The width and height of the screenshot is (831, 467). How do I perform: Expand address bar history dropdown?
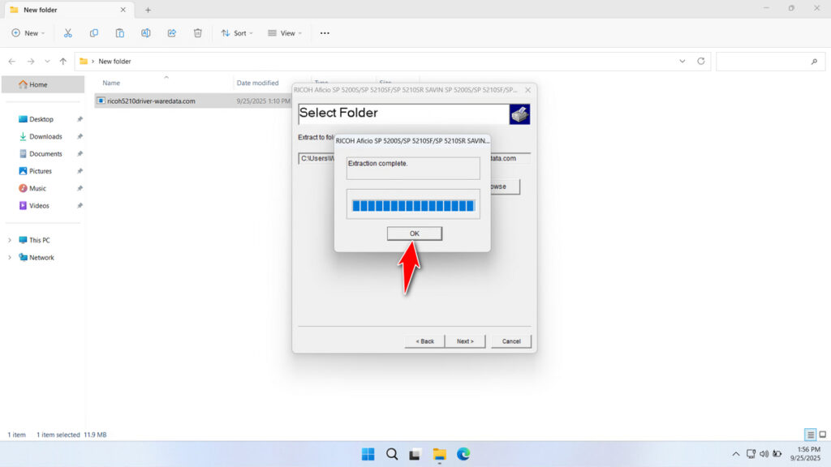(682, 62)
